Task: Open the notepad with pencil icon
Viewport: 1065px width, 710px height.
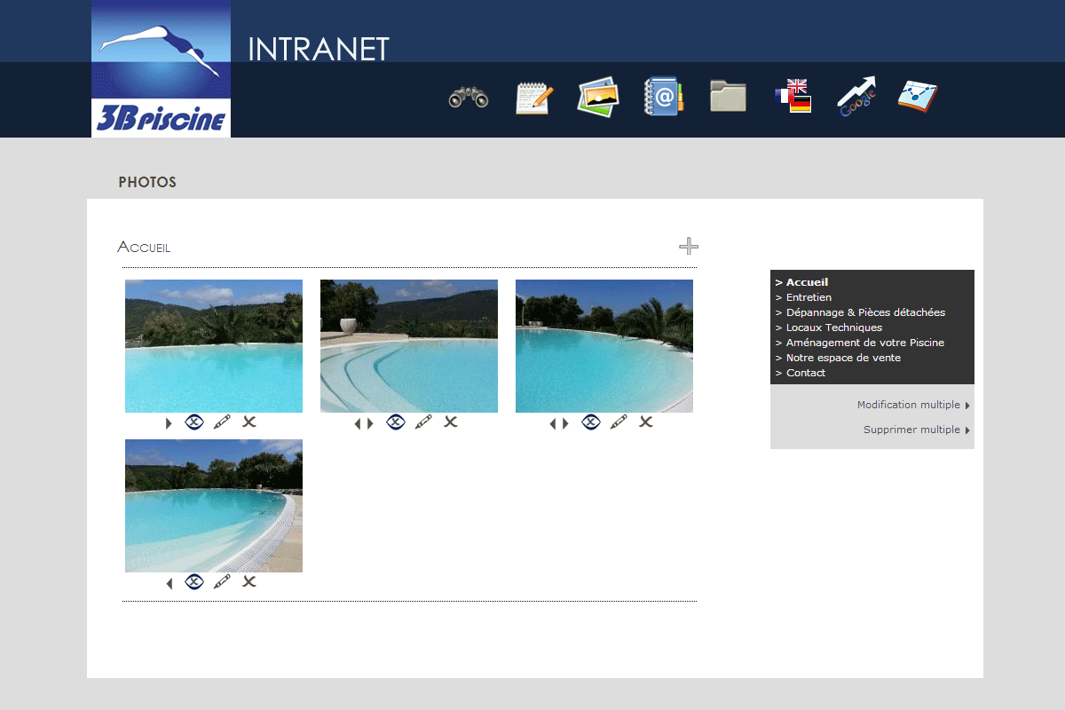Action: [534, 97]
